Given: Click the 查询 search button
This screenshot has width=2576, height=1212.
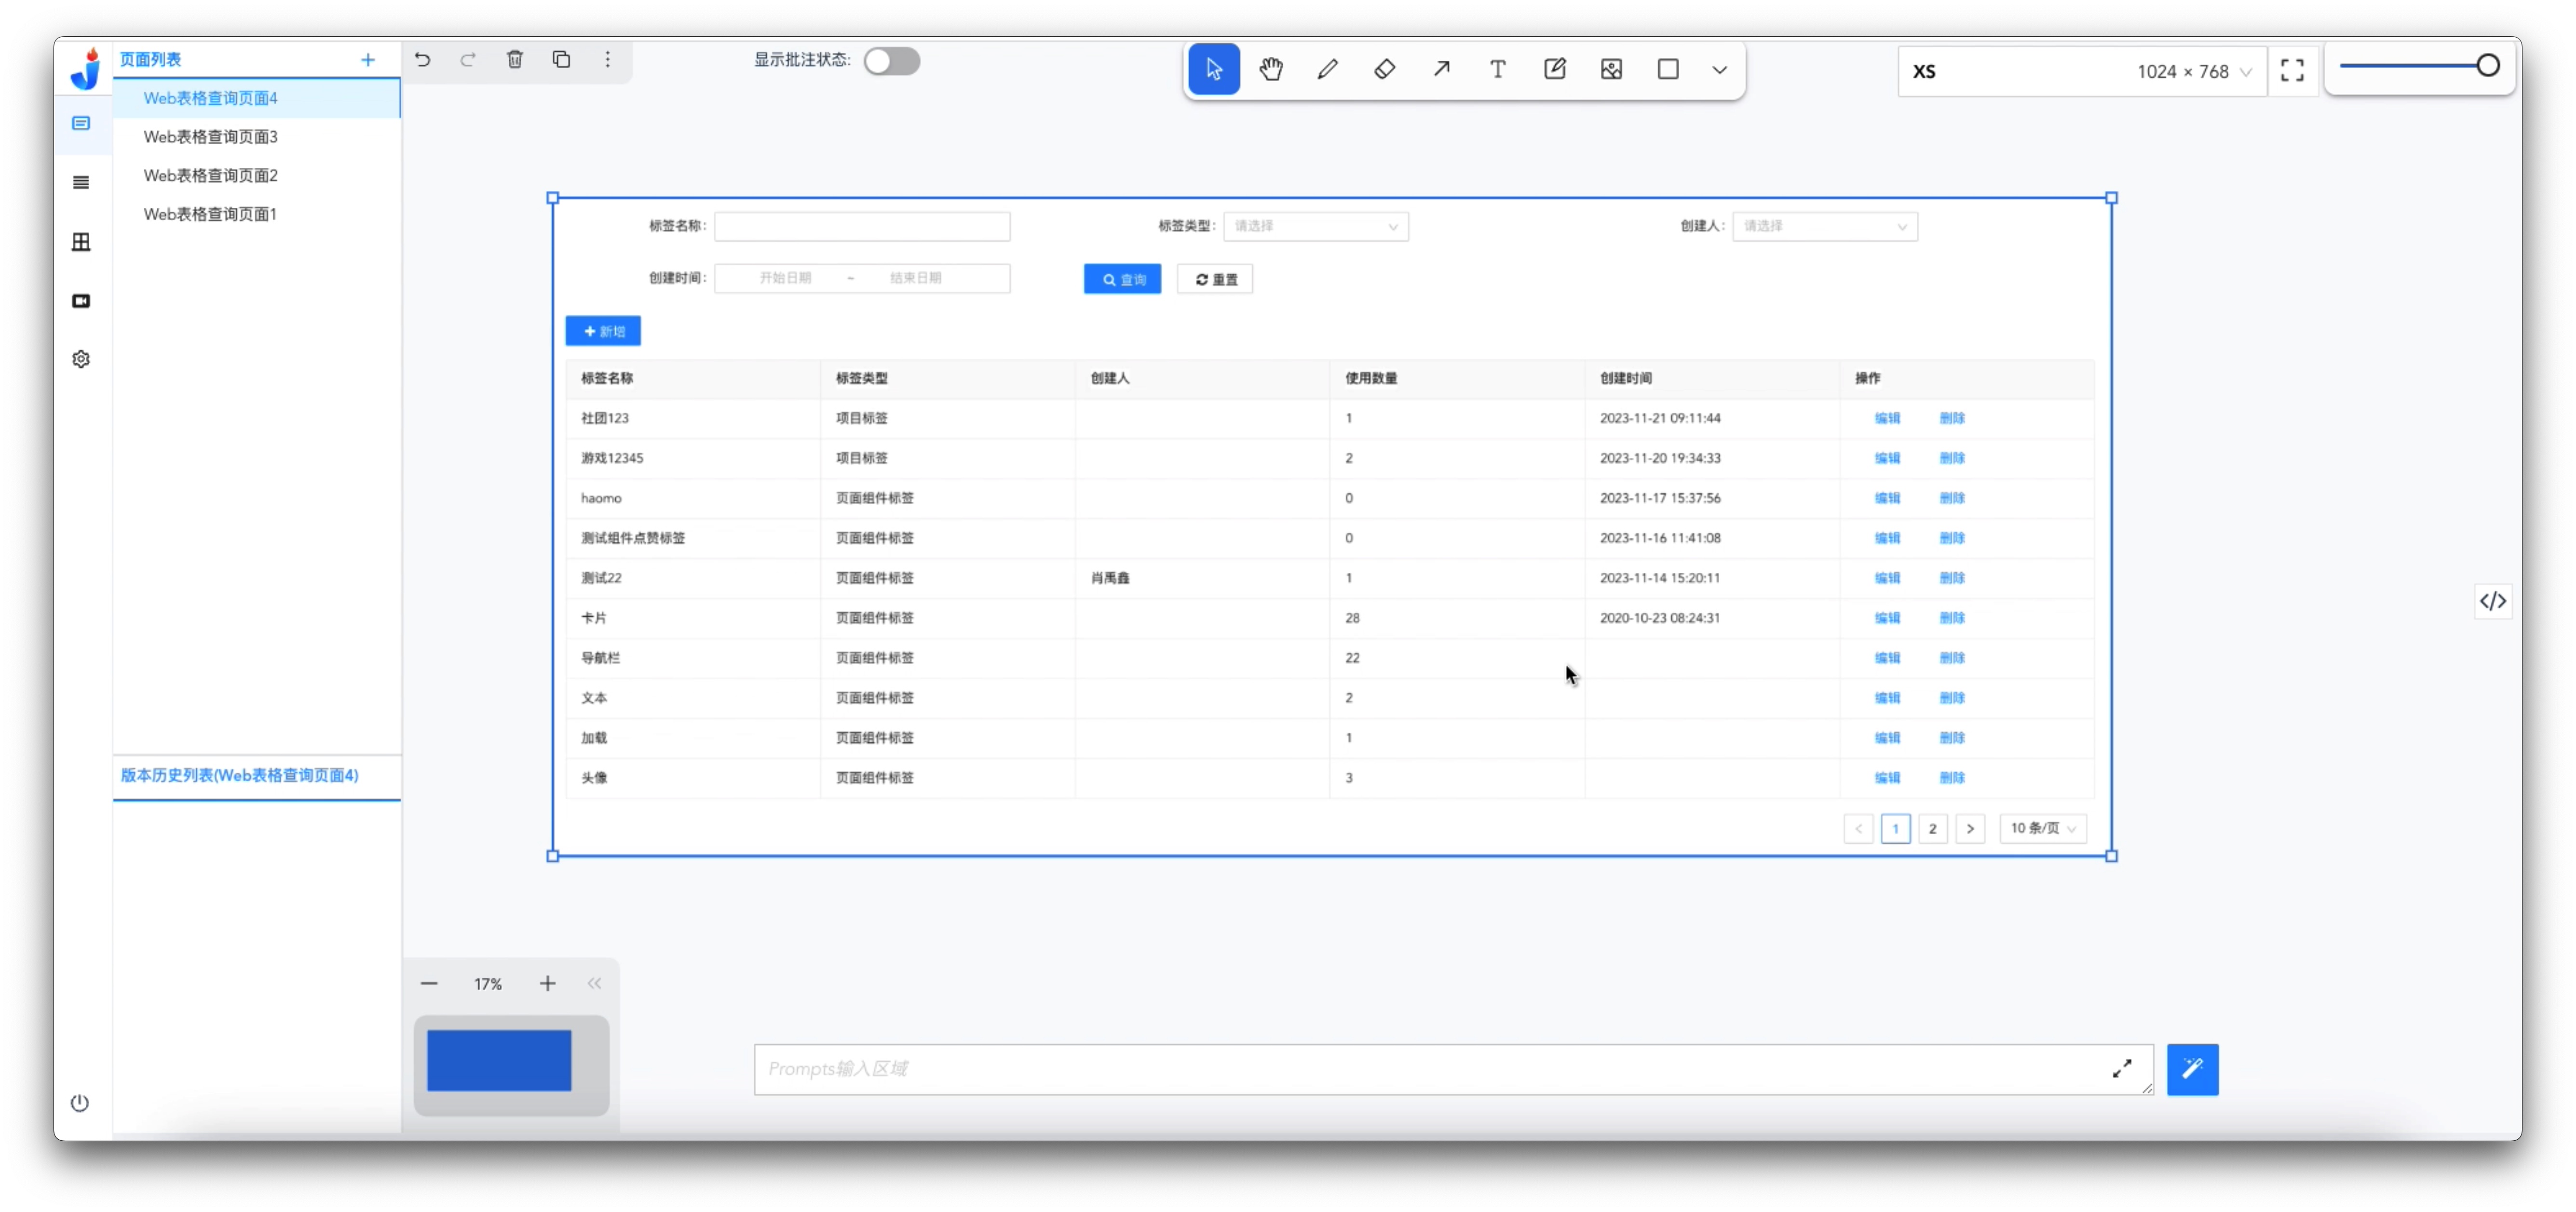Looking at the screenshot, I should (1122, 279).
